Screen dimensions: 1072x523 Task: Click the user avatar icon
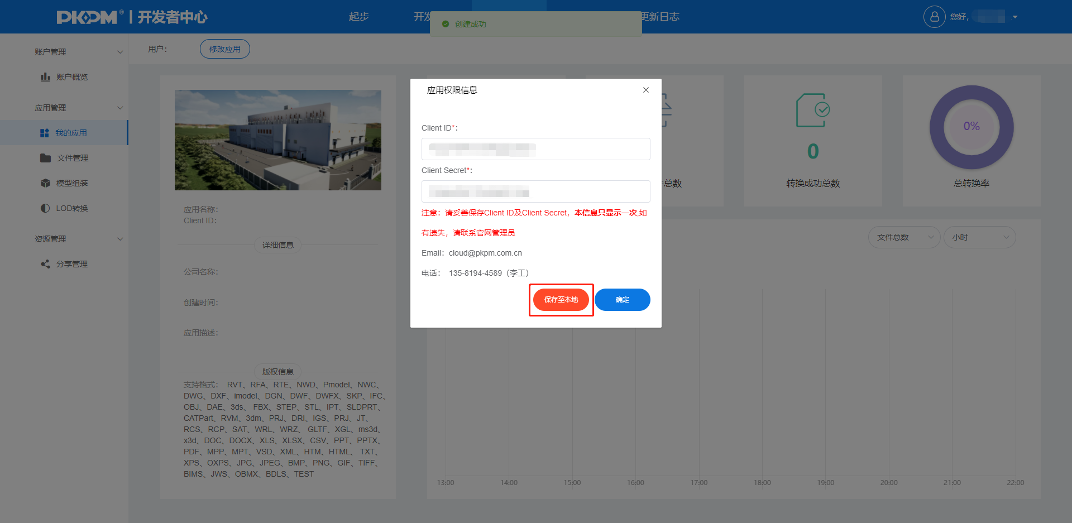click(935, 17)
